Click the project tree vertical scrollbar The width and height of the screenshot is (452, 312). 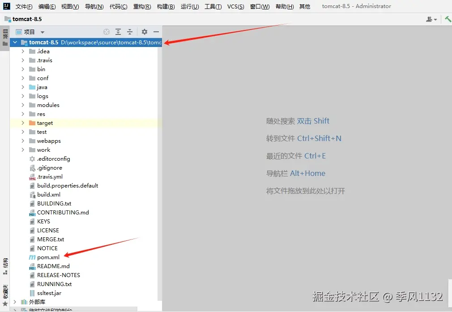click(160, 173)
